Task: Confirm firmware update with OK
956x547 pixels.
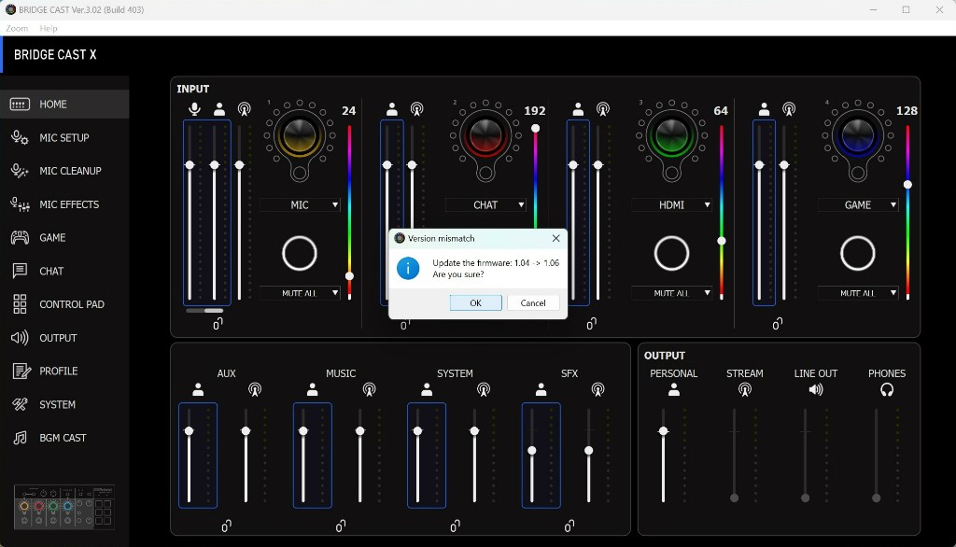Action: tap(475, 303)
